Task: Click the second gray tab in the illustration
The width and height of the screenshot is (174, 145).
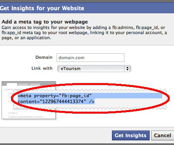Action: pyautogui.click(x=23, y=85)
